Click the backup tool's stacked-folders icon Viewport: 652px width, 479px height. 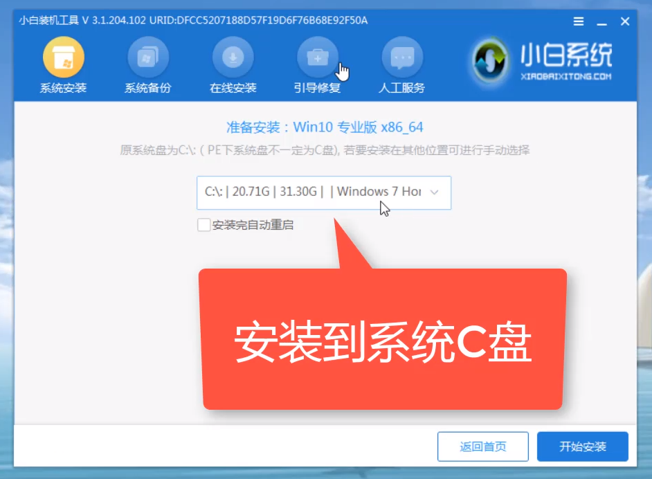click(147, 57)
